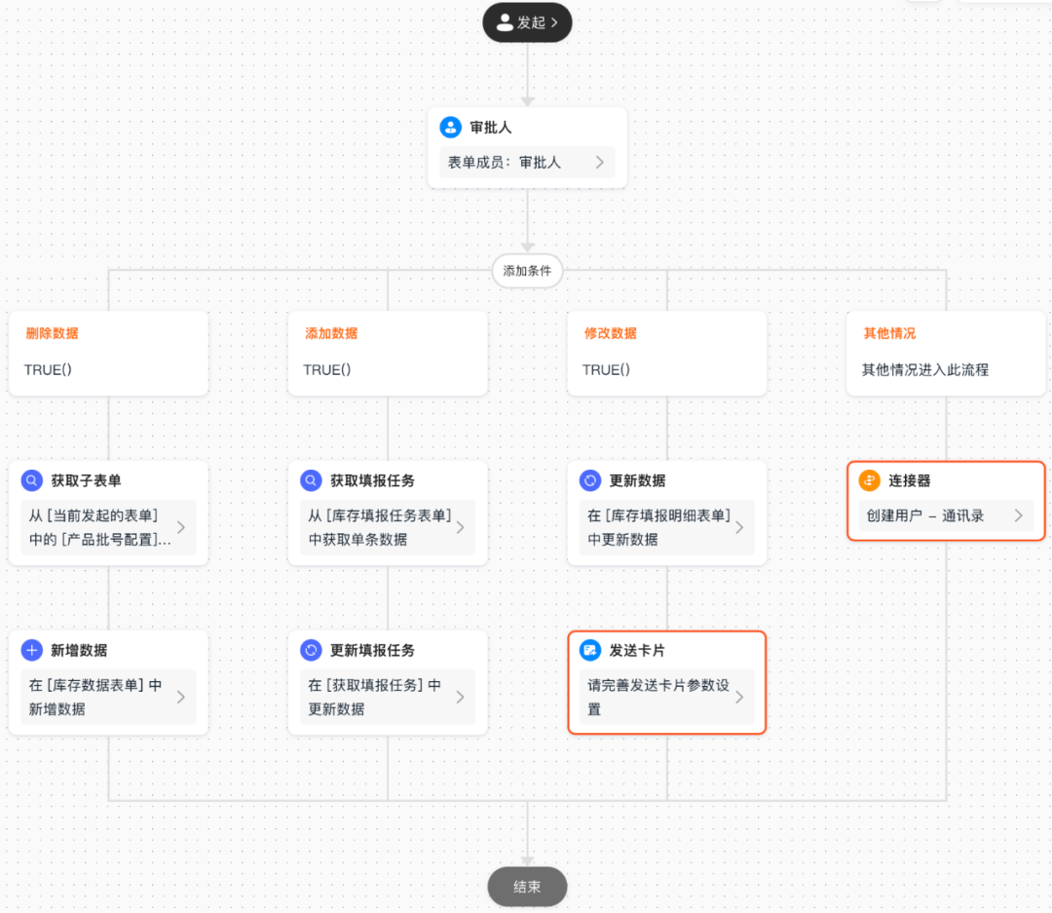Open 请完善发送卡片参数设置 row
1052x913 pixels.
pos(667,697)
